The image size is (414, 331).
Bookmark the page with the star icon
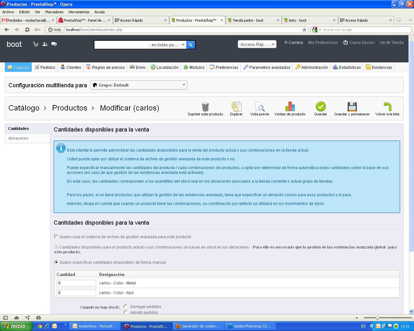(x=304, y=30)
